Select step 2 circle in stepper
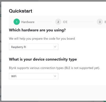The image size is (106, 102). (58, 22)
